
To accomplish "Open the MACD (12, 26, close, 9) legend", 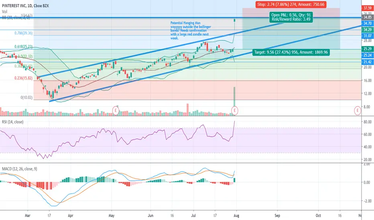I will click(20, 169).
